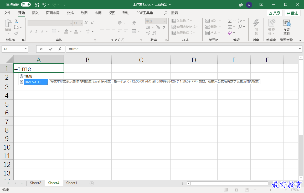Viewport: 304px width, 193px height.
Task: Click the 批注 comments button
Action: pos(292,13)
